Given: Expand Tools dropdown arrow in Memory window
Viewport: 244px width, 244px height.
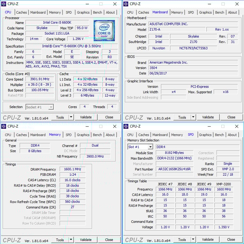Looking at the screenshot, I should (71, 240).
